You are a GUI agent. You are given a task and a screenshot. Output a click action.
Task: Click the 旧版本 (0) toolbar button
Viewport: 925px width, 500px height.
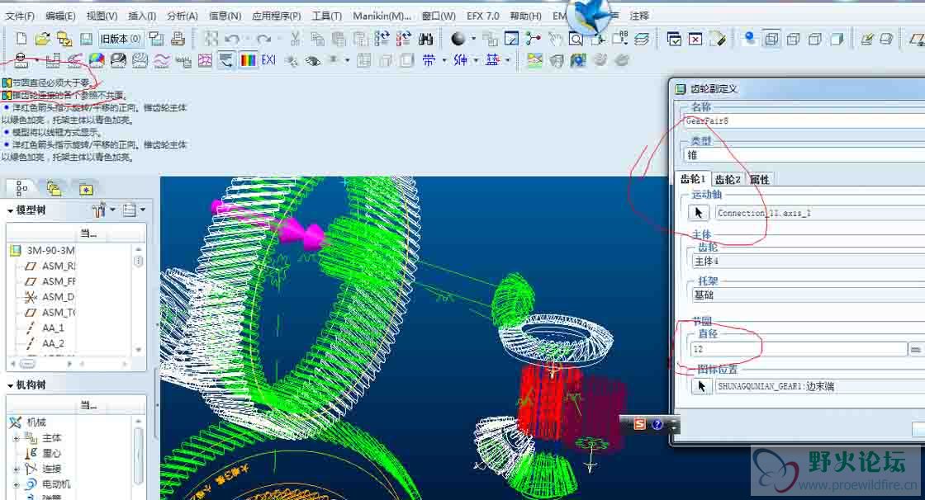point(121,39)
